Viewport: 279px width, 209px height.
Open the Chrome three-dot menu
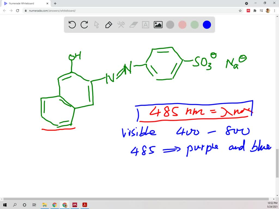[275, 10]
